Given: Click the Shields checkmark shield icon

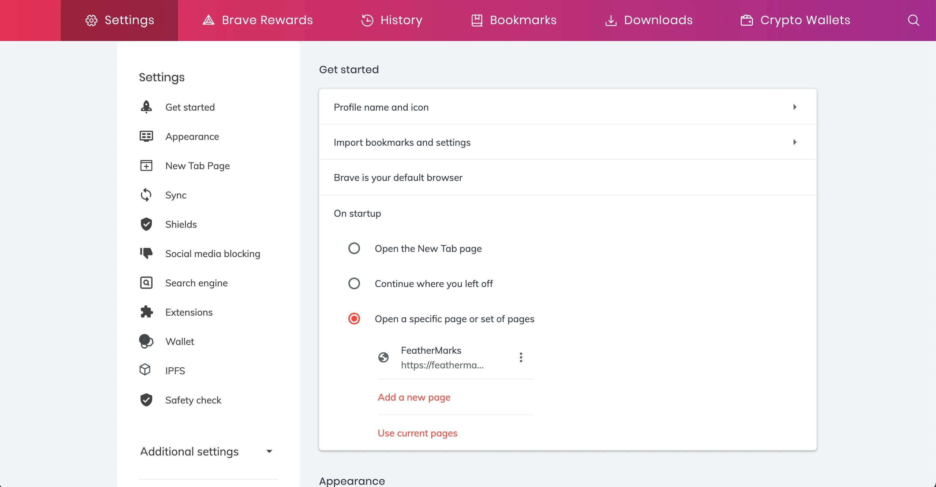Looking at the screenshot, I should tap(146, 224).
